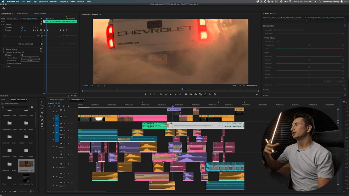Viewport: 349px width, 196px height.
Task: Toggle Dynamics Bypass checkbox
Action: point(22,55)
